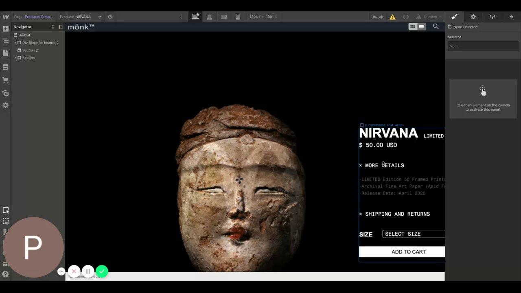Switch to mobile portrait breakpoint
Screen dimensions: 521x293
[x=238, y=17]
